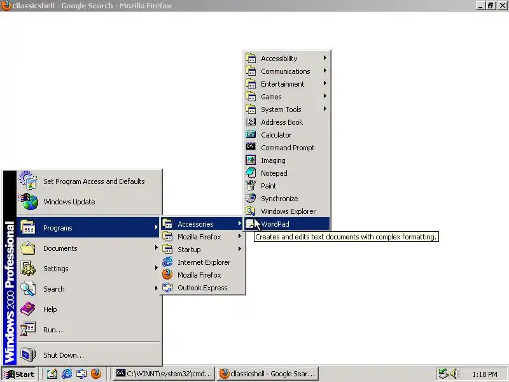Click the Outlook Express icon in Programs menu
Viewport: 509px width, 382px height.
[167, 288]
